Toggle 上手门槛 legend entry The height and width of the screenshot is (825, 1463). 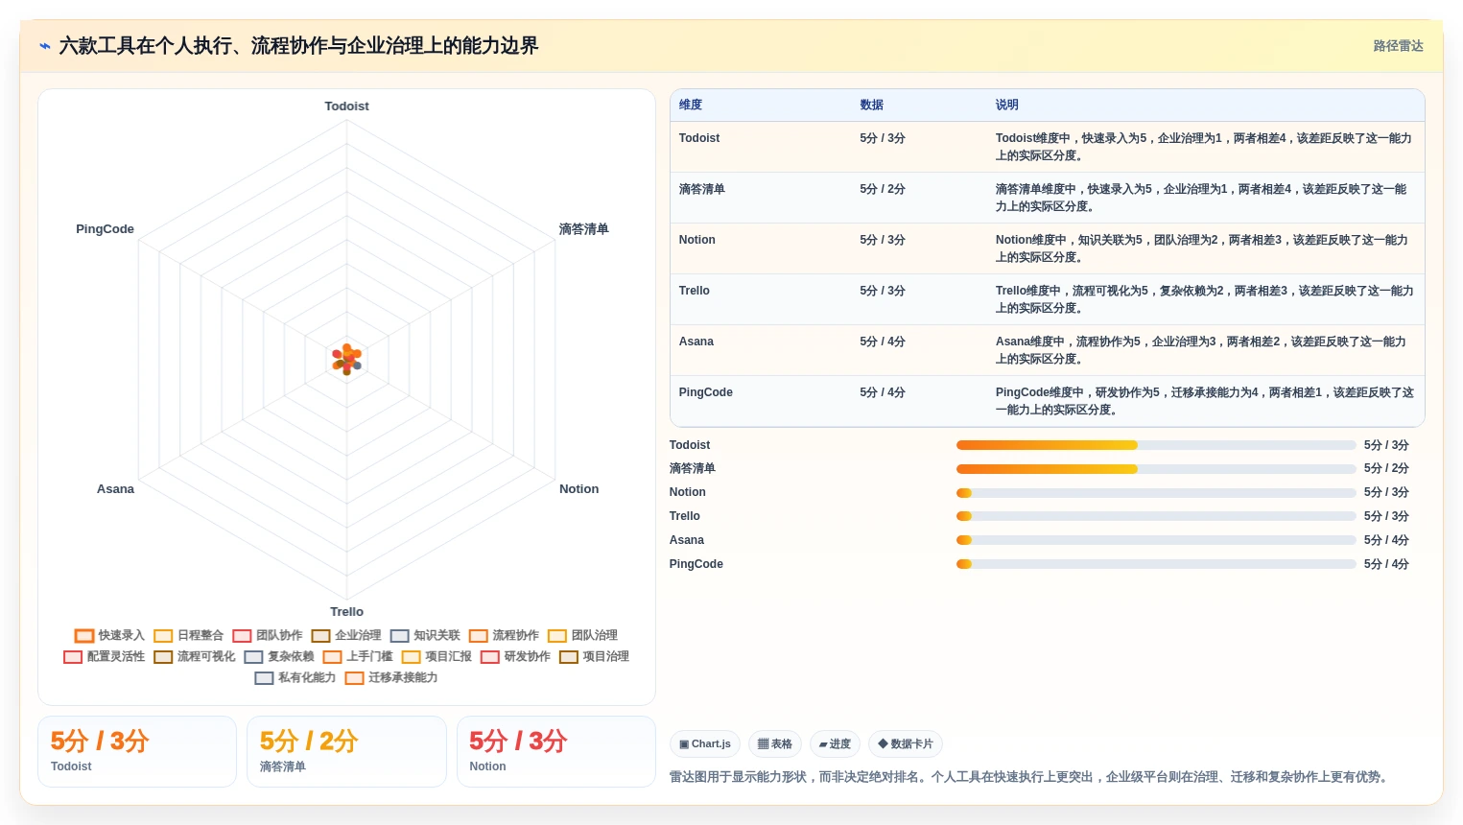point(358,657)
